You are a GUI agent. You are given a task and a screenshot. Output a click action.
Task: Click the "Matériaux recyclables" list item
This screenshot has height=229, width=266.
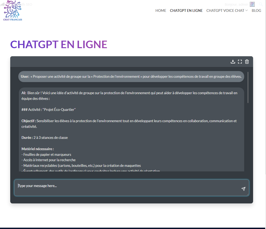81,165
